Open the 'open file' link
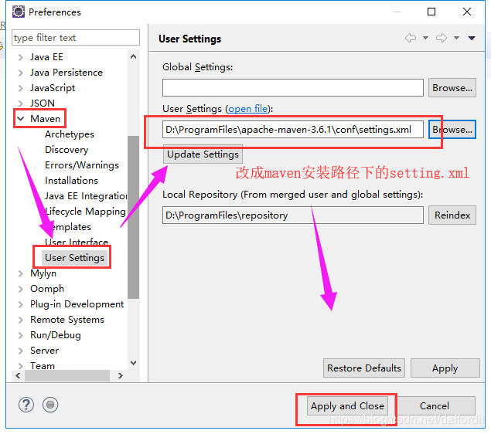 (x=248, y=109)
